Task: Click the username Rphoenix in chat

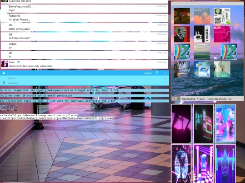Action: pyautogui.click(x=14, y=16)
